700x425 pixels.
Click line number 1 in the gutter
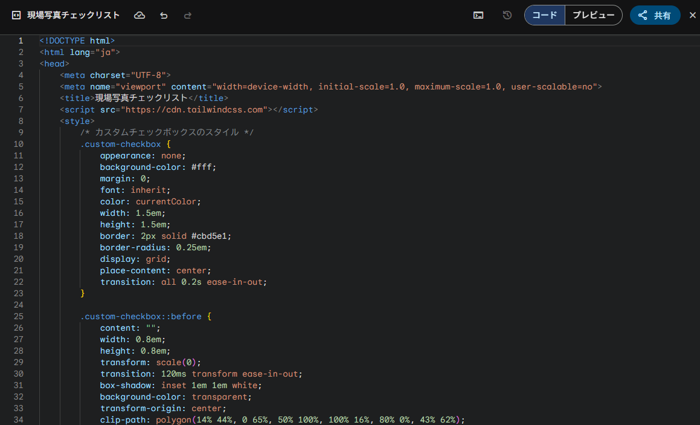point(21,41)
